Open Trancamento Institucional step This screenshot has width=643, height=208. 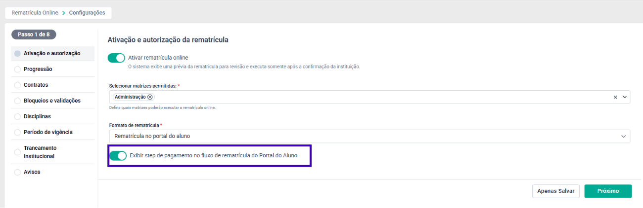click(40, 152)
